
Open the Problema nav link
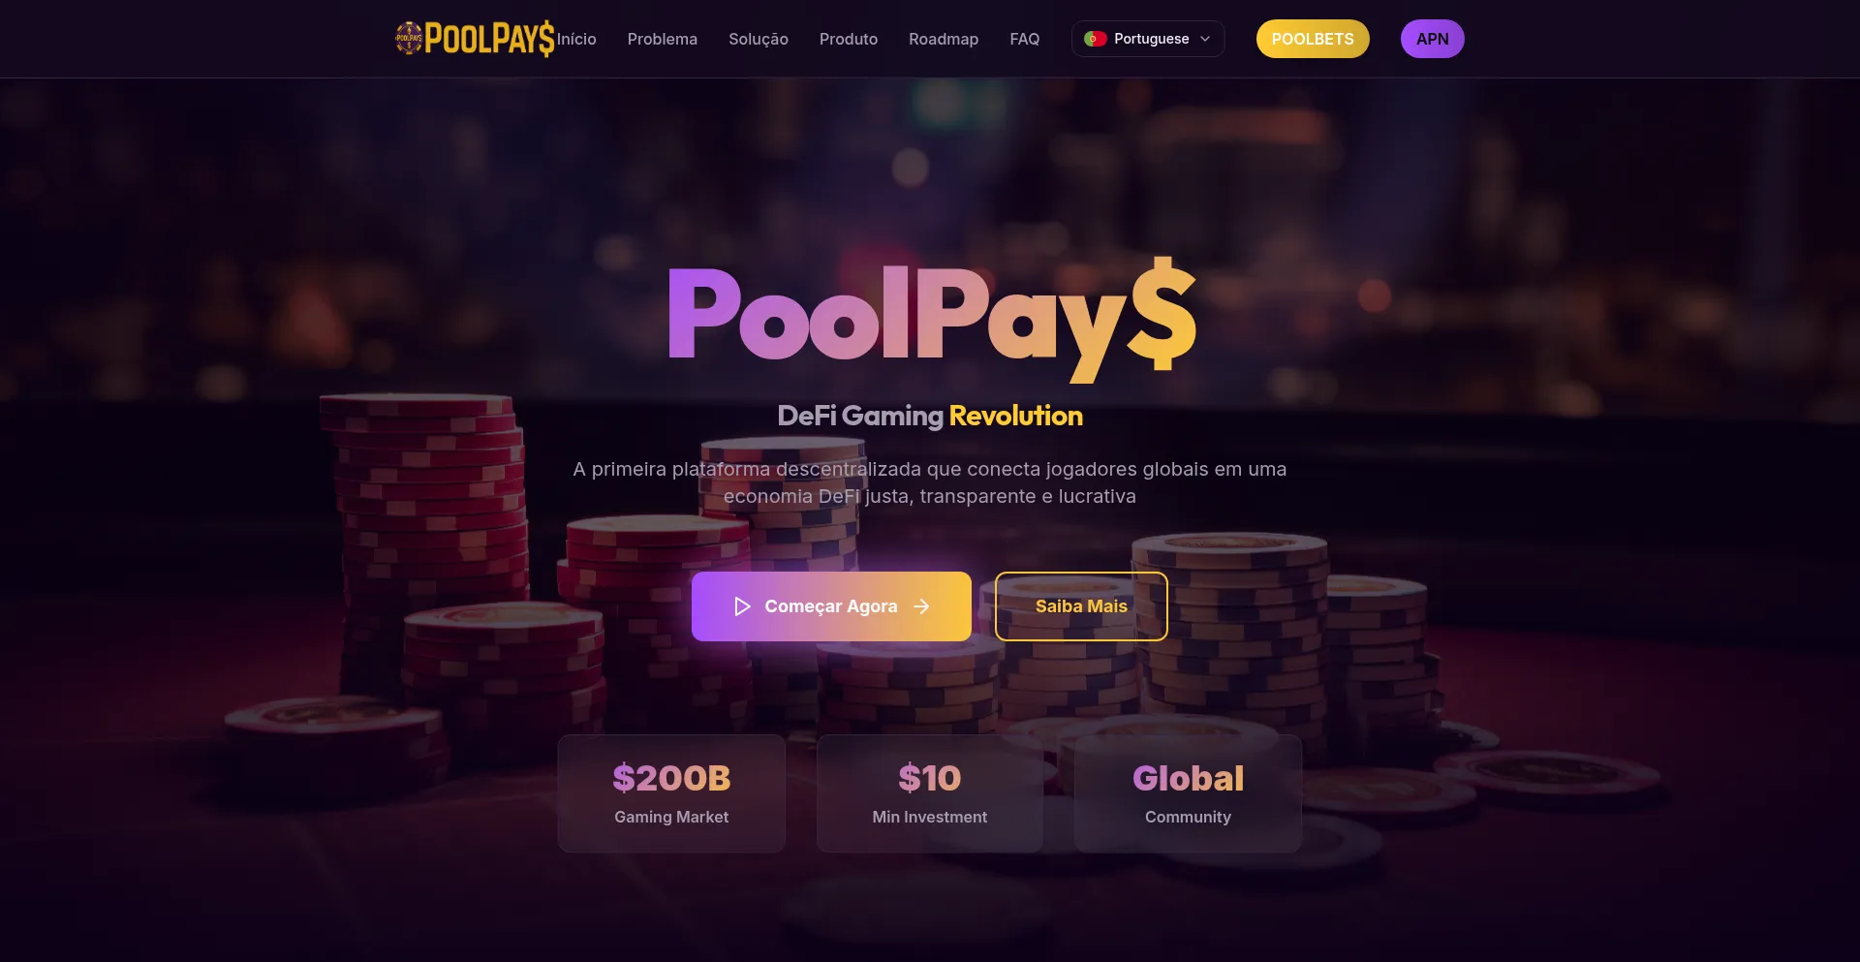coord(663,39)
